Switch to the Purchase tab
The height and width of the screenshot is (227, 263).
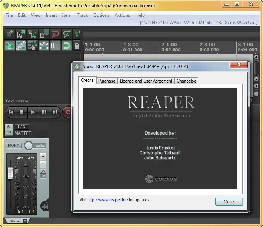pyautogui.click(x=107, y=81)
